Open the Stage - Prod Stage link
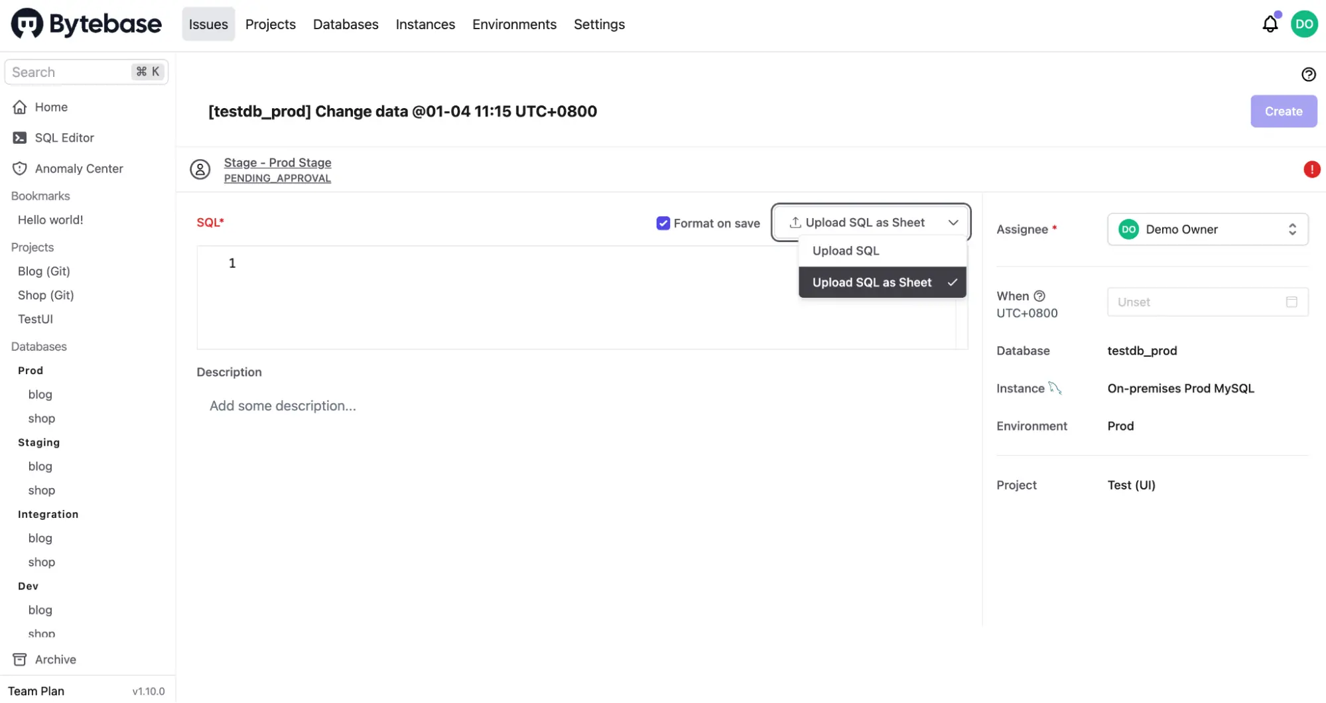Screen dimensions: 1326x703 pyautogui.click(x=277, y=162)
